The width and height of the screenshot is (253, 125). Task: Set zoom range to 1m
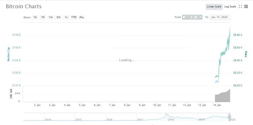click(51, 17)
